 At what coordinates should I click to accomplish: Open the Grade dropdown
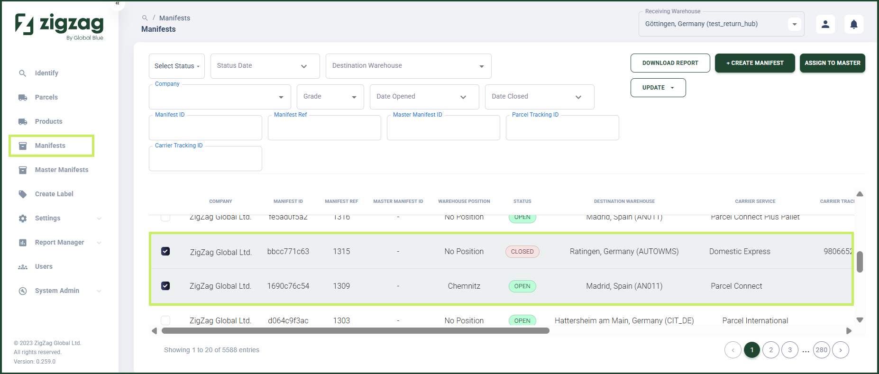(330, 97)
